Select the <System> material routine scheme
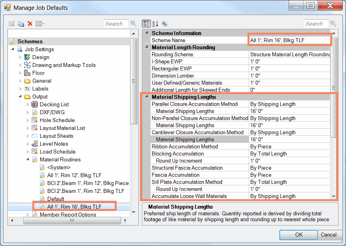This screenshot has width=346, height=246. click(x=59, y=168)
